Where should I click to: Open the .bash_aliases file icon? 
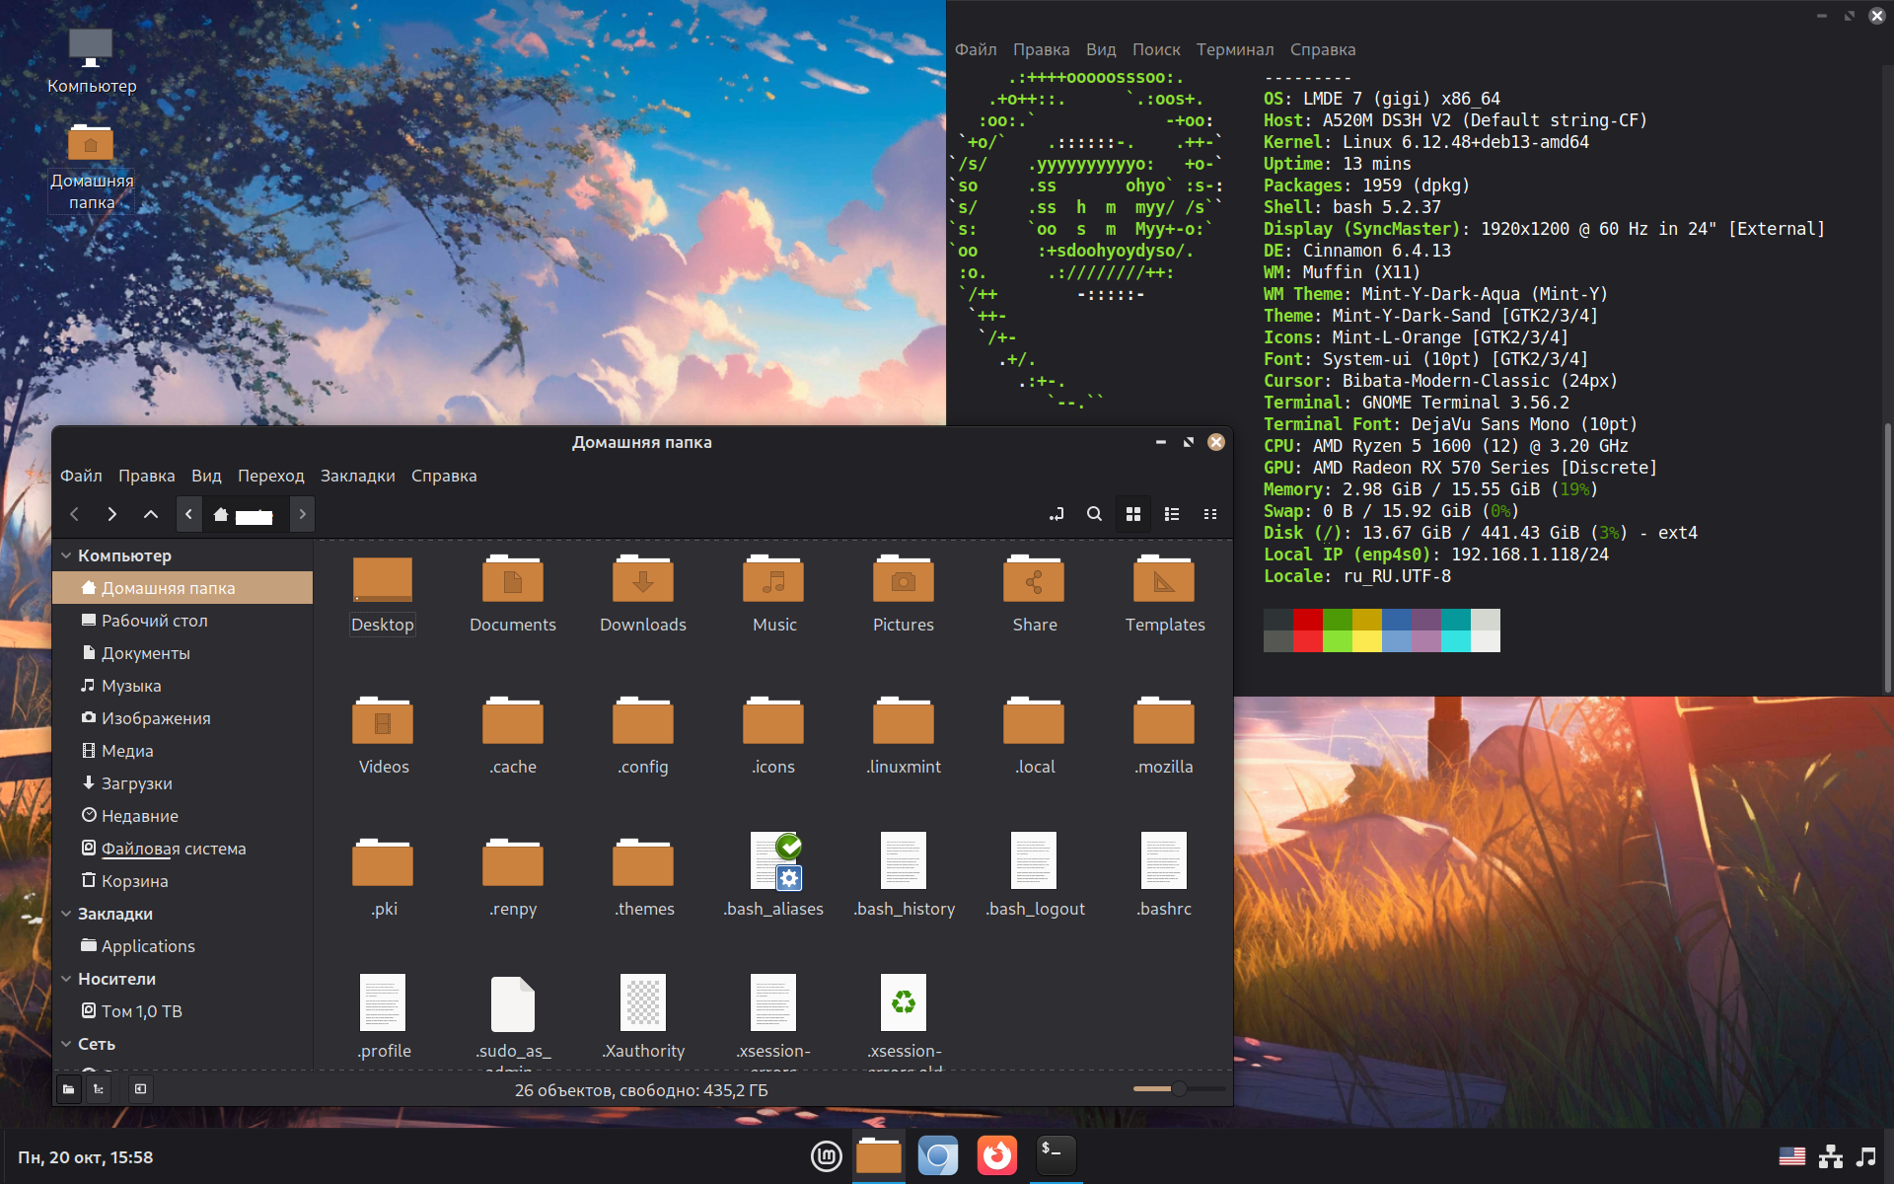tap(774, 861)
